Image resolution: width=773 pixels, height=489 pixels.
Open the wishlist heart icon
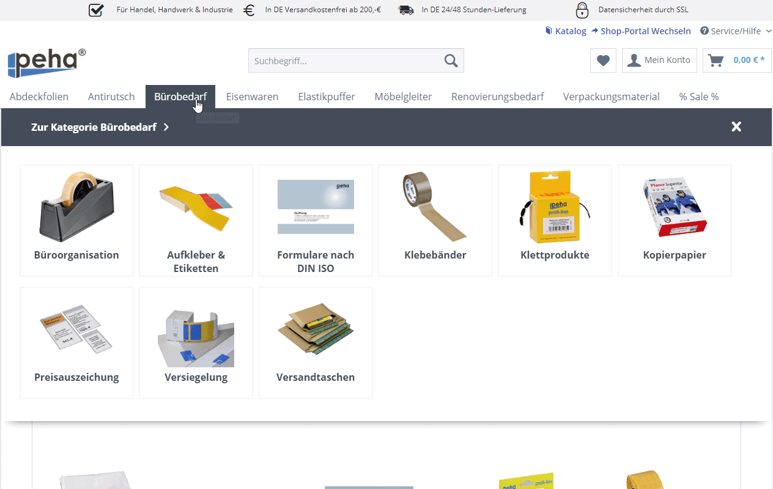point(603,61)
